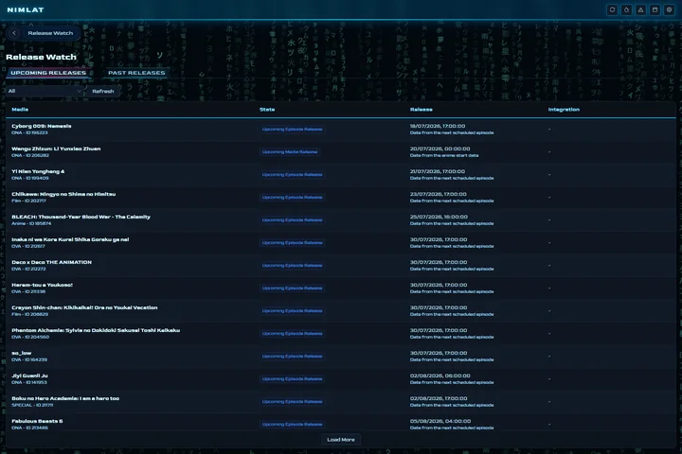Click the sync icon in the top bar
This screenshot has width=682, height=454.
(612, 9)
